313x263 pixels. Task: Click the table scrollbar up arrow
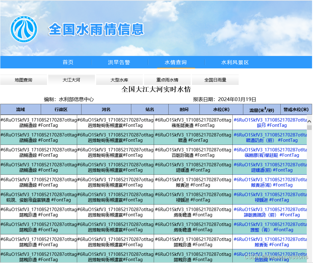(x=309, y=121)
